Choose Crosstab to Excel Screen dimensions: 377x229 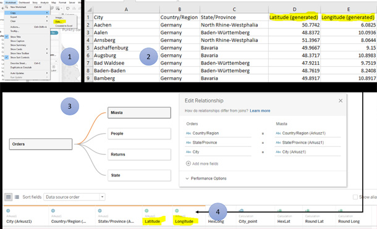coord(64,26)
